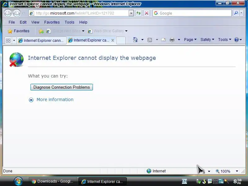Click the Safely Remove Hardware tray icon

click(198, 181)
